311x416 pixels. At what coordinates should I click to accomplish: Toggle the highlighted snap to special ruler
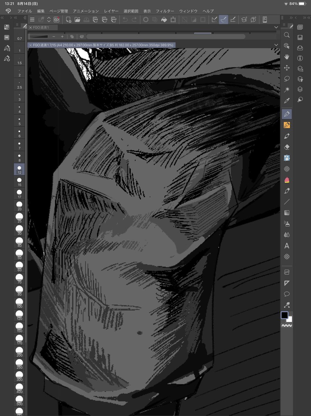pos(223,19)
